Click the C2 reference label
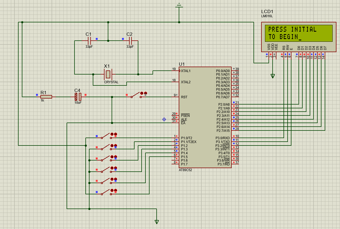340x229 pixels. (129, 34)
